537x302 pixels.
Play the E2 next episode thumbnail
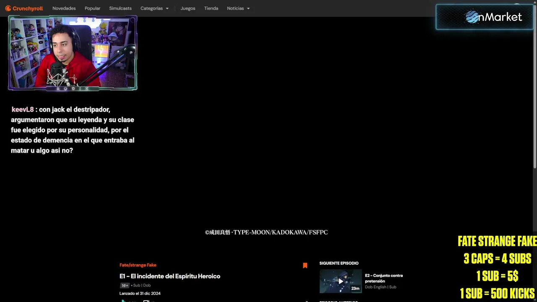(341, 281)
